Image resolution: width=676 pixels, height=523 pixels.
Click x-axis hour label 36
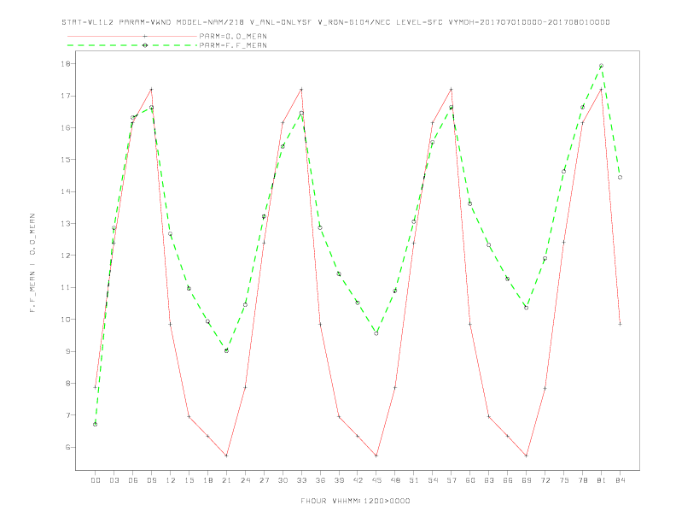320,480
